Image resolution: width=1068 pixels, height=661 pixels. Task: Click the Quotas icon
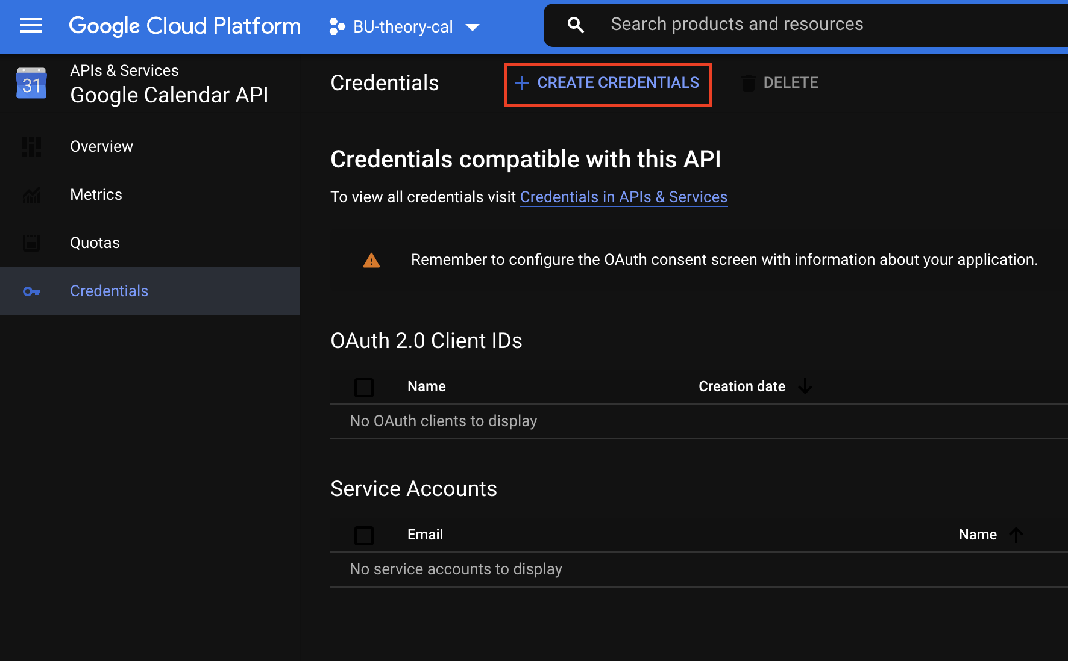click(31, 243)
